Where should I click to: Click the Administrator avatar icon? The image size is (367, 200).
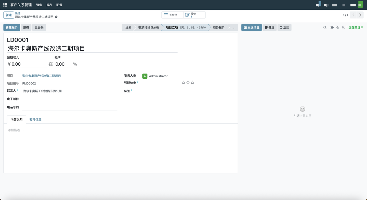click(145, 76)
